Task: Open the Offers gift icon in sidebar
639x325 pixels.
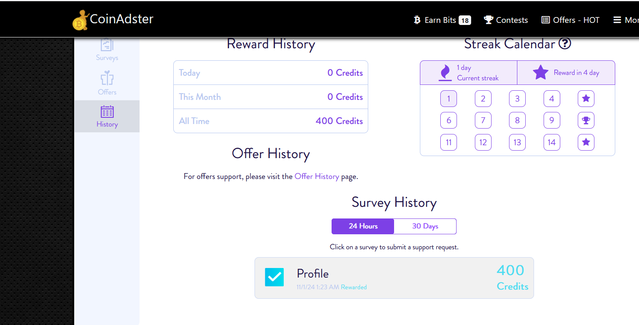Action: pyautogui.click(x=107, y=78)
